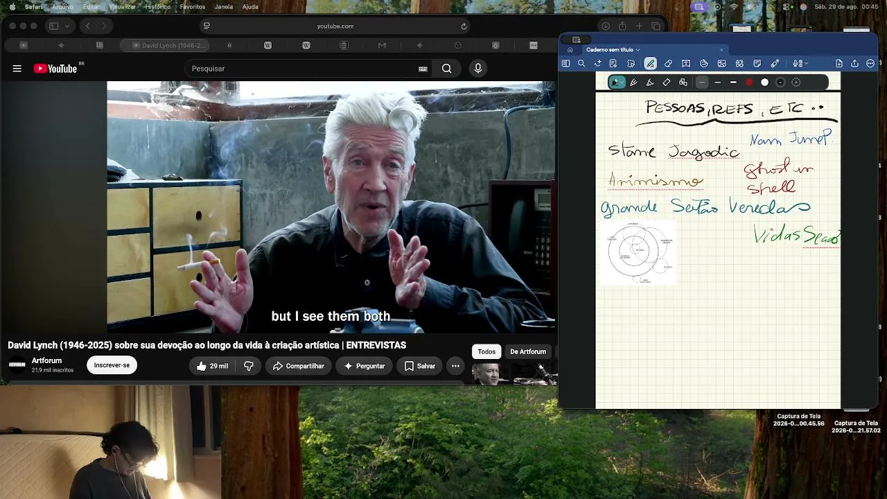Viewport: 887px width, 499px height.
Task: Select the thinnest stroke width
Action: tap(702, 82)
